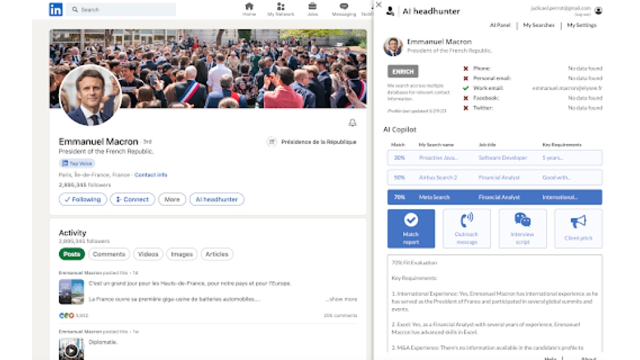The image size is (640, 360).
Task: Play the video in the Diplomatie post
Action: point(71,350)
